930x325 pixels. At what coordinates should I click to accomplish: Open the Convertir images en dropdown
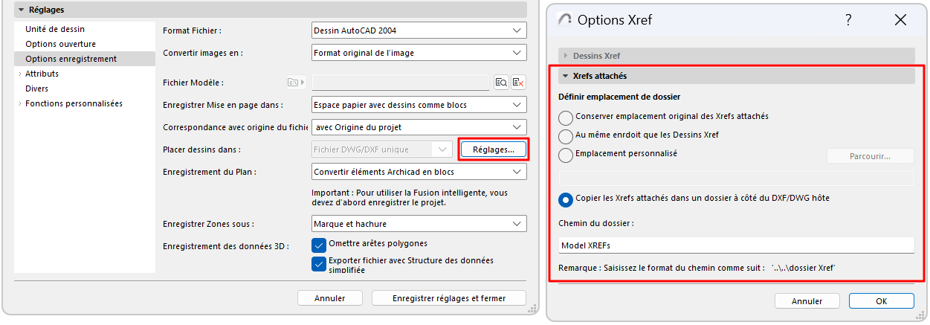[x=419, y=53]
